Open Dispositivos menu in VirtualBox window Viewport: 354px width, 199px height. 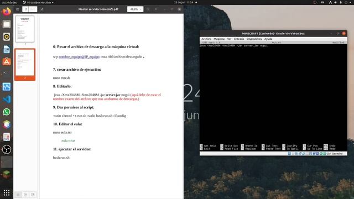coord(254,39)
